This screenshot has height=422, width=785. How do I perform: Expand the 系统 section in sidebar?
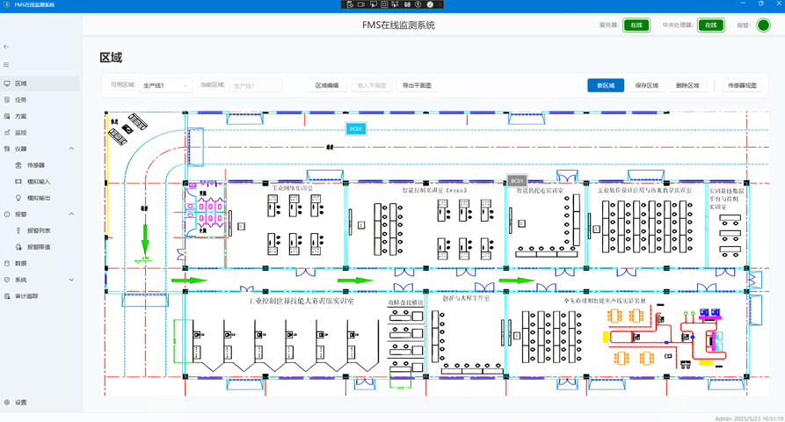(x=71, y=280)
